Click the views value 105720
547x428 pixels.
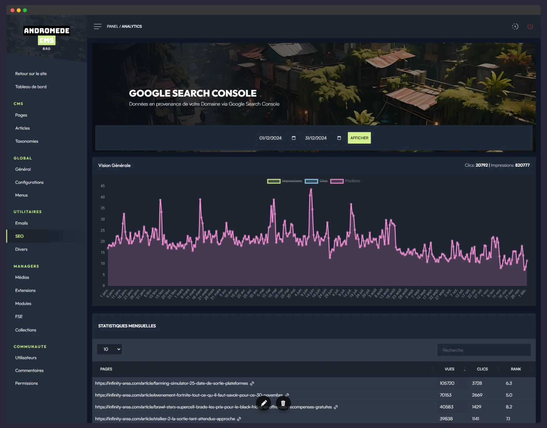coord(447,383)
